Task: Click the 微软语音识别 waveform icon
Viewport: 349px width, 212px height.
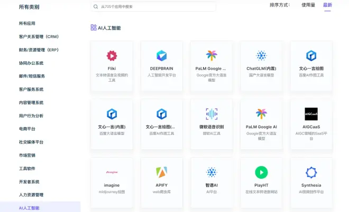Action: [212, 114]
